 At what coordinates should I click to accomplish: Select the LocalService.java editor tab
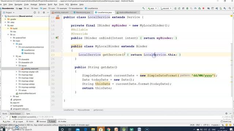(x=104, y=12)
